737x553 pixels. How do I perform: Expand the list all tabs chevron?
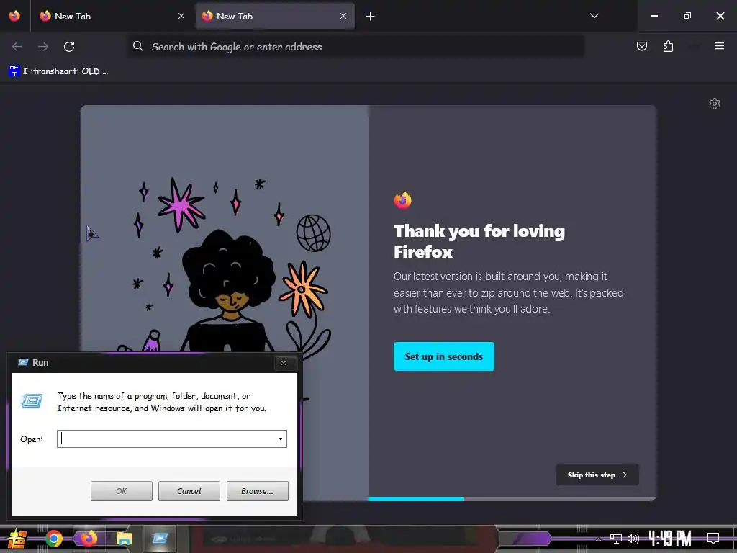[594, 16]
